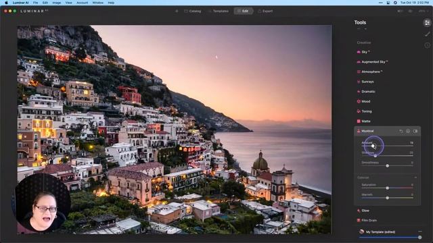Click the add photos plus button

point(177,11)
